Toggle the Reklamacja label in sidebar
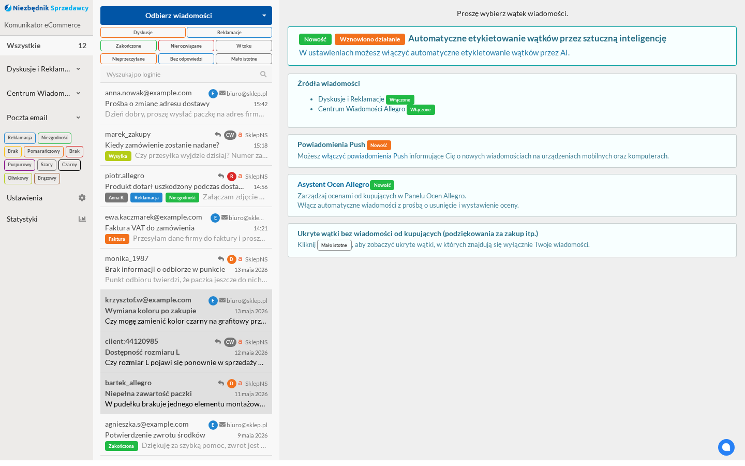The image size is (745, 466). pos(20,138)
